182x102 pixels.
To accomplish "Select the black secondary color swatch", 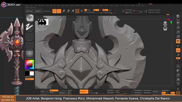I will [x=27, y=73].
